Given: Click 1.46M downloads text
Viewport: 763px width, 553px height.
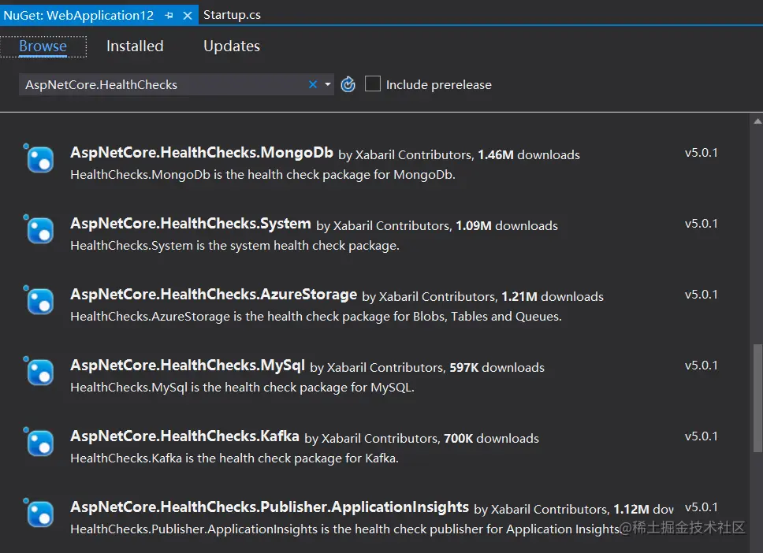Looking at the screenshot, I should coord(529,155).
